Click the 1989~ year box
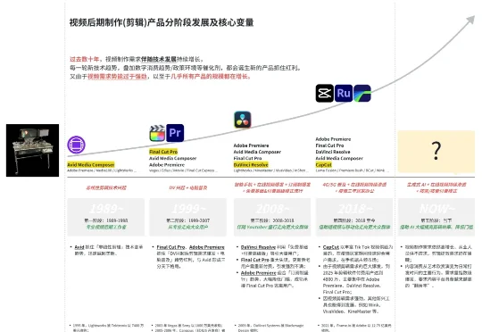Screen dimensions: 482x332 tap(105, 217)
